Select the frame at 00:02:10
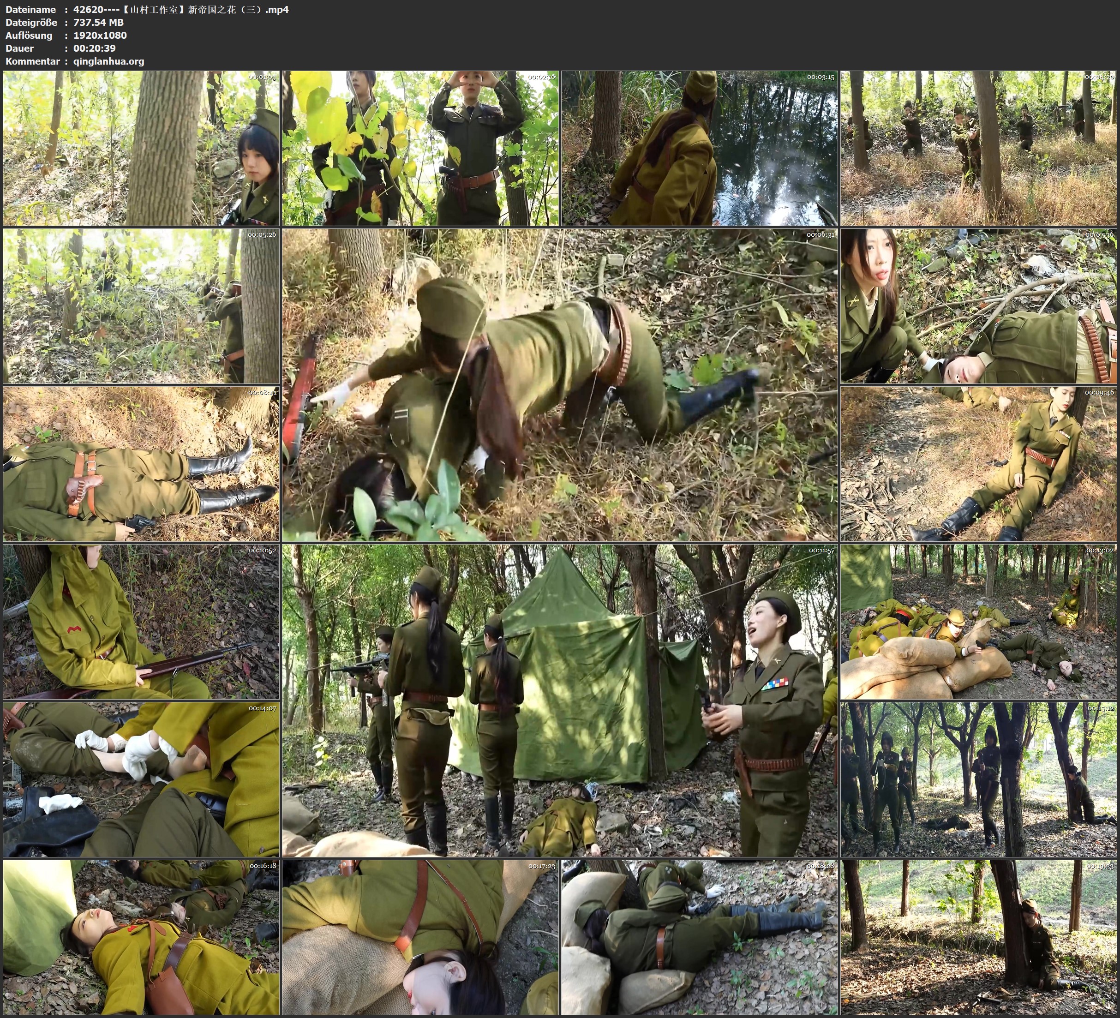1120x1018 pixels. pos(420,149)
